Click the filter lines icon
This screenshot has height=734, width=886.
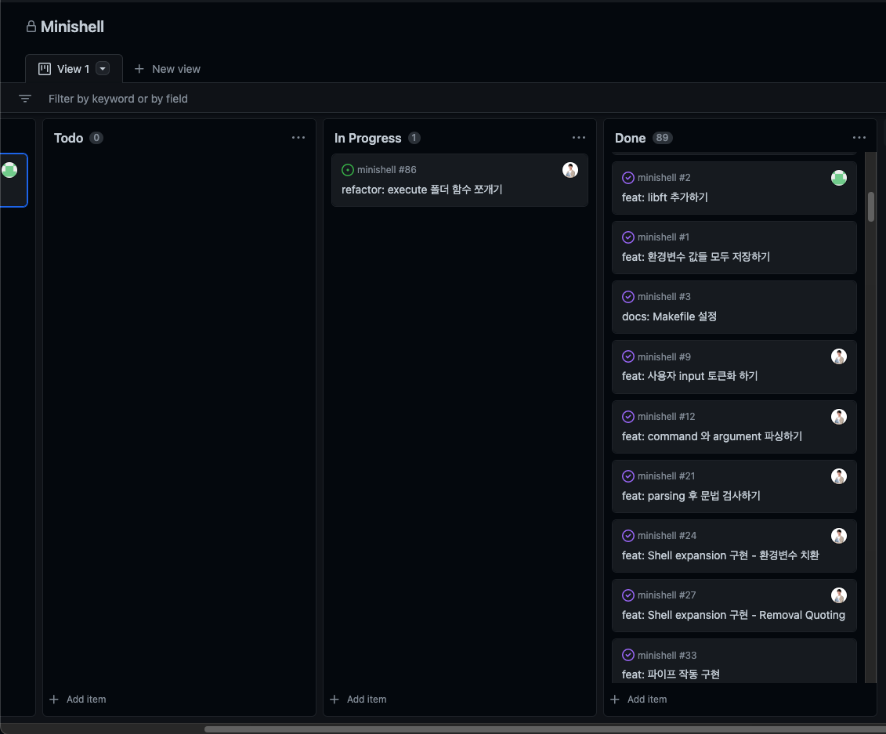25,99
